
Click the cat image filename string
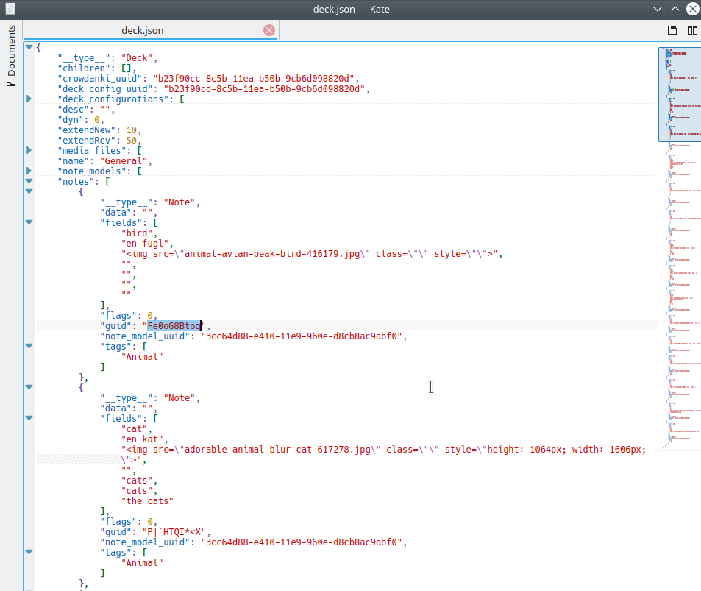277,450
